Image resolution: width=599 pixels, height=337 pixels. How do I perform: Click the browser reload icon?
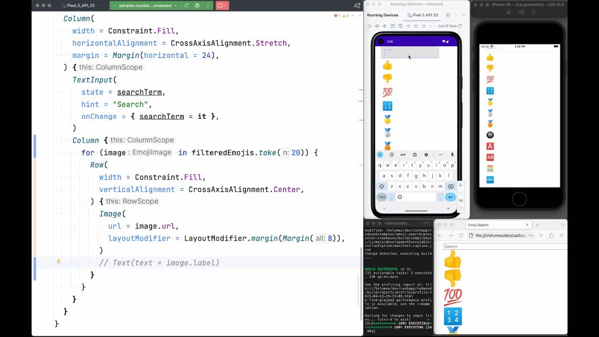461,235
